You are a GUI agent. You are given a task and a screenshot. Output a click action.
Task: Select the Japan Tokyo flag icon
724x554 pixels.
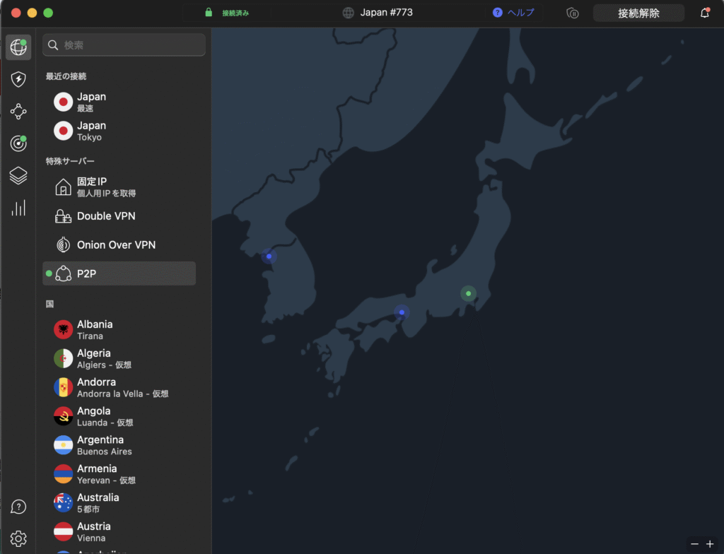[63, 131]
